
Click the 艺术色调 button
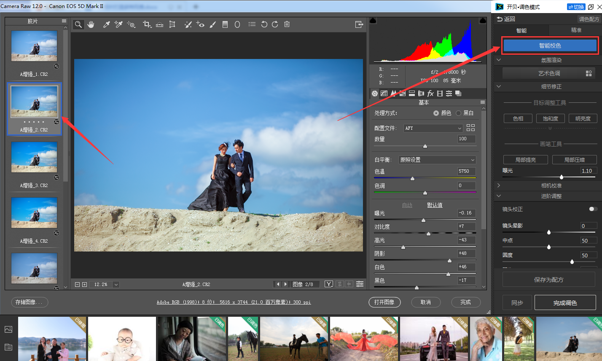(549, 73)
